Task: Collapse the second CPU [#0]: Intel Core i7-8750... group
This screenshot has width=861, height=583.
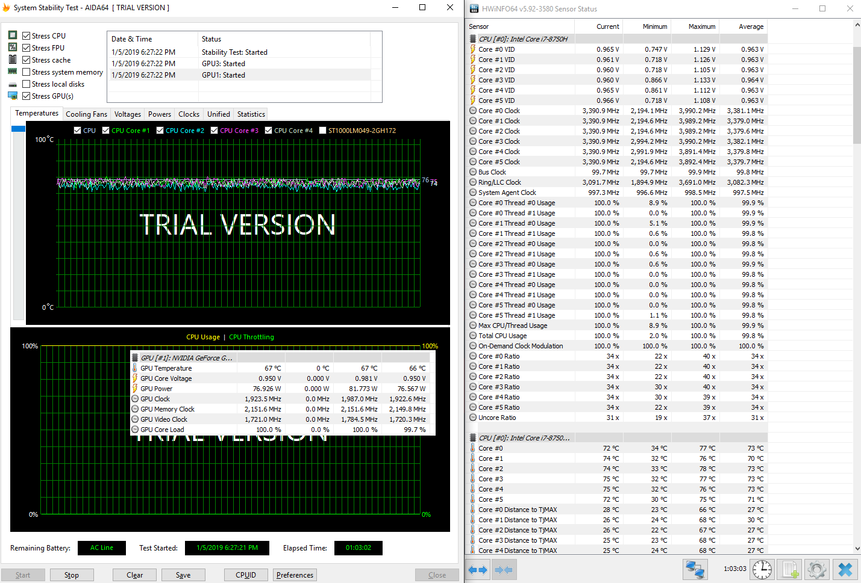Action: coord(473,438)
